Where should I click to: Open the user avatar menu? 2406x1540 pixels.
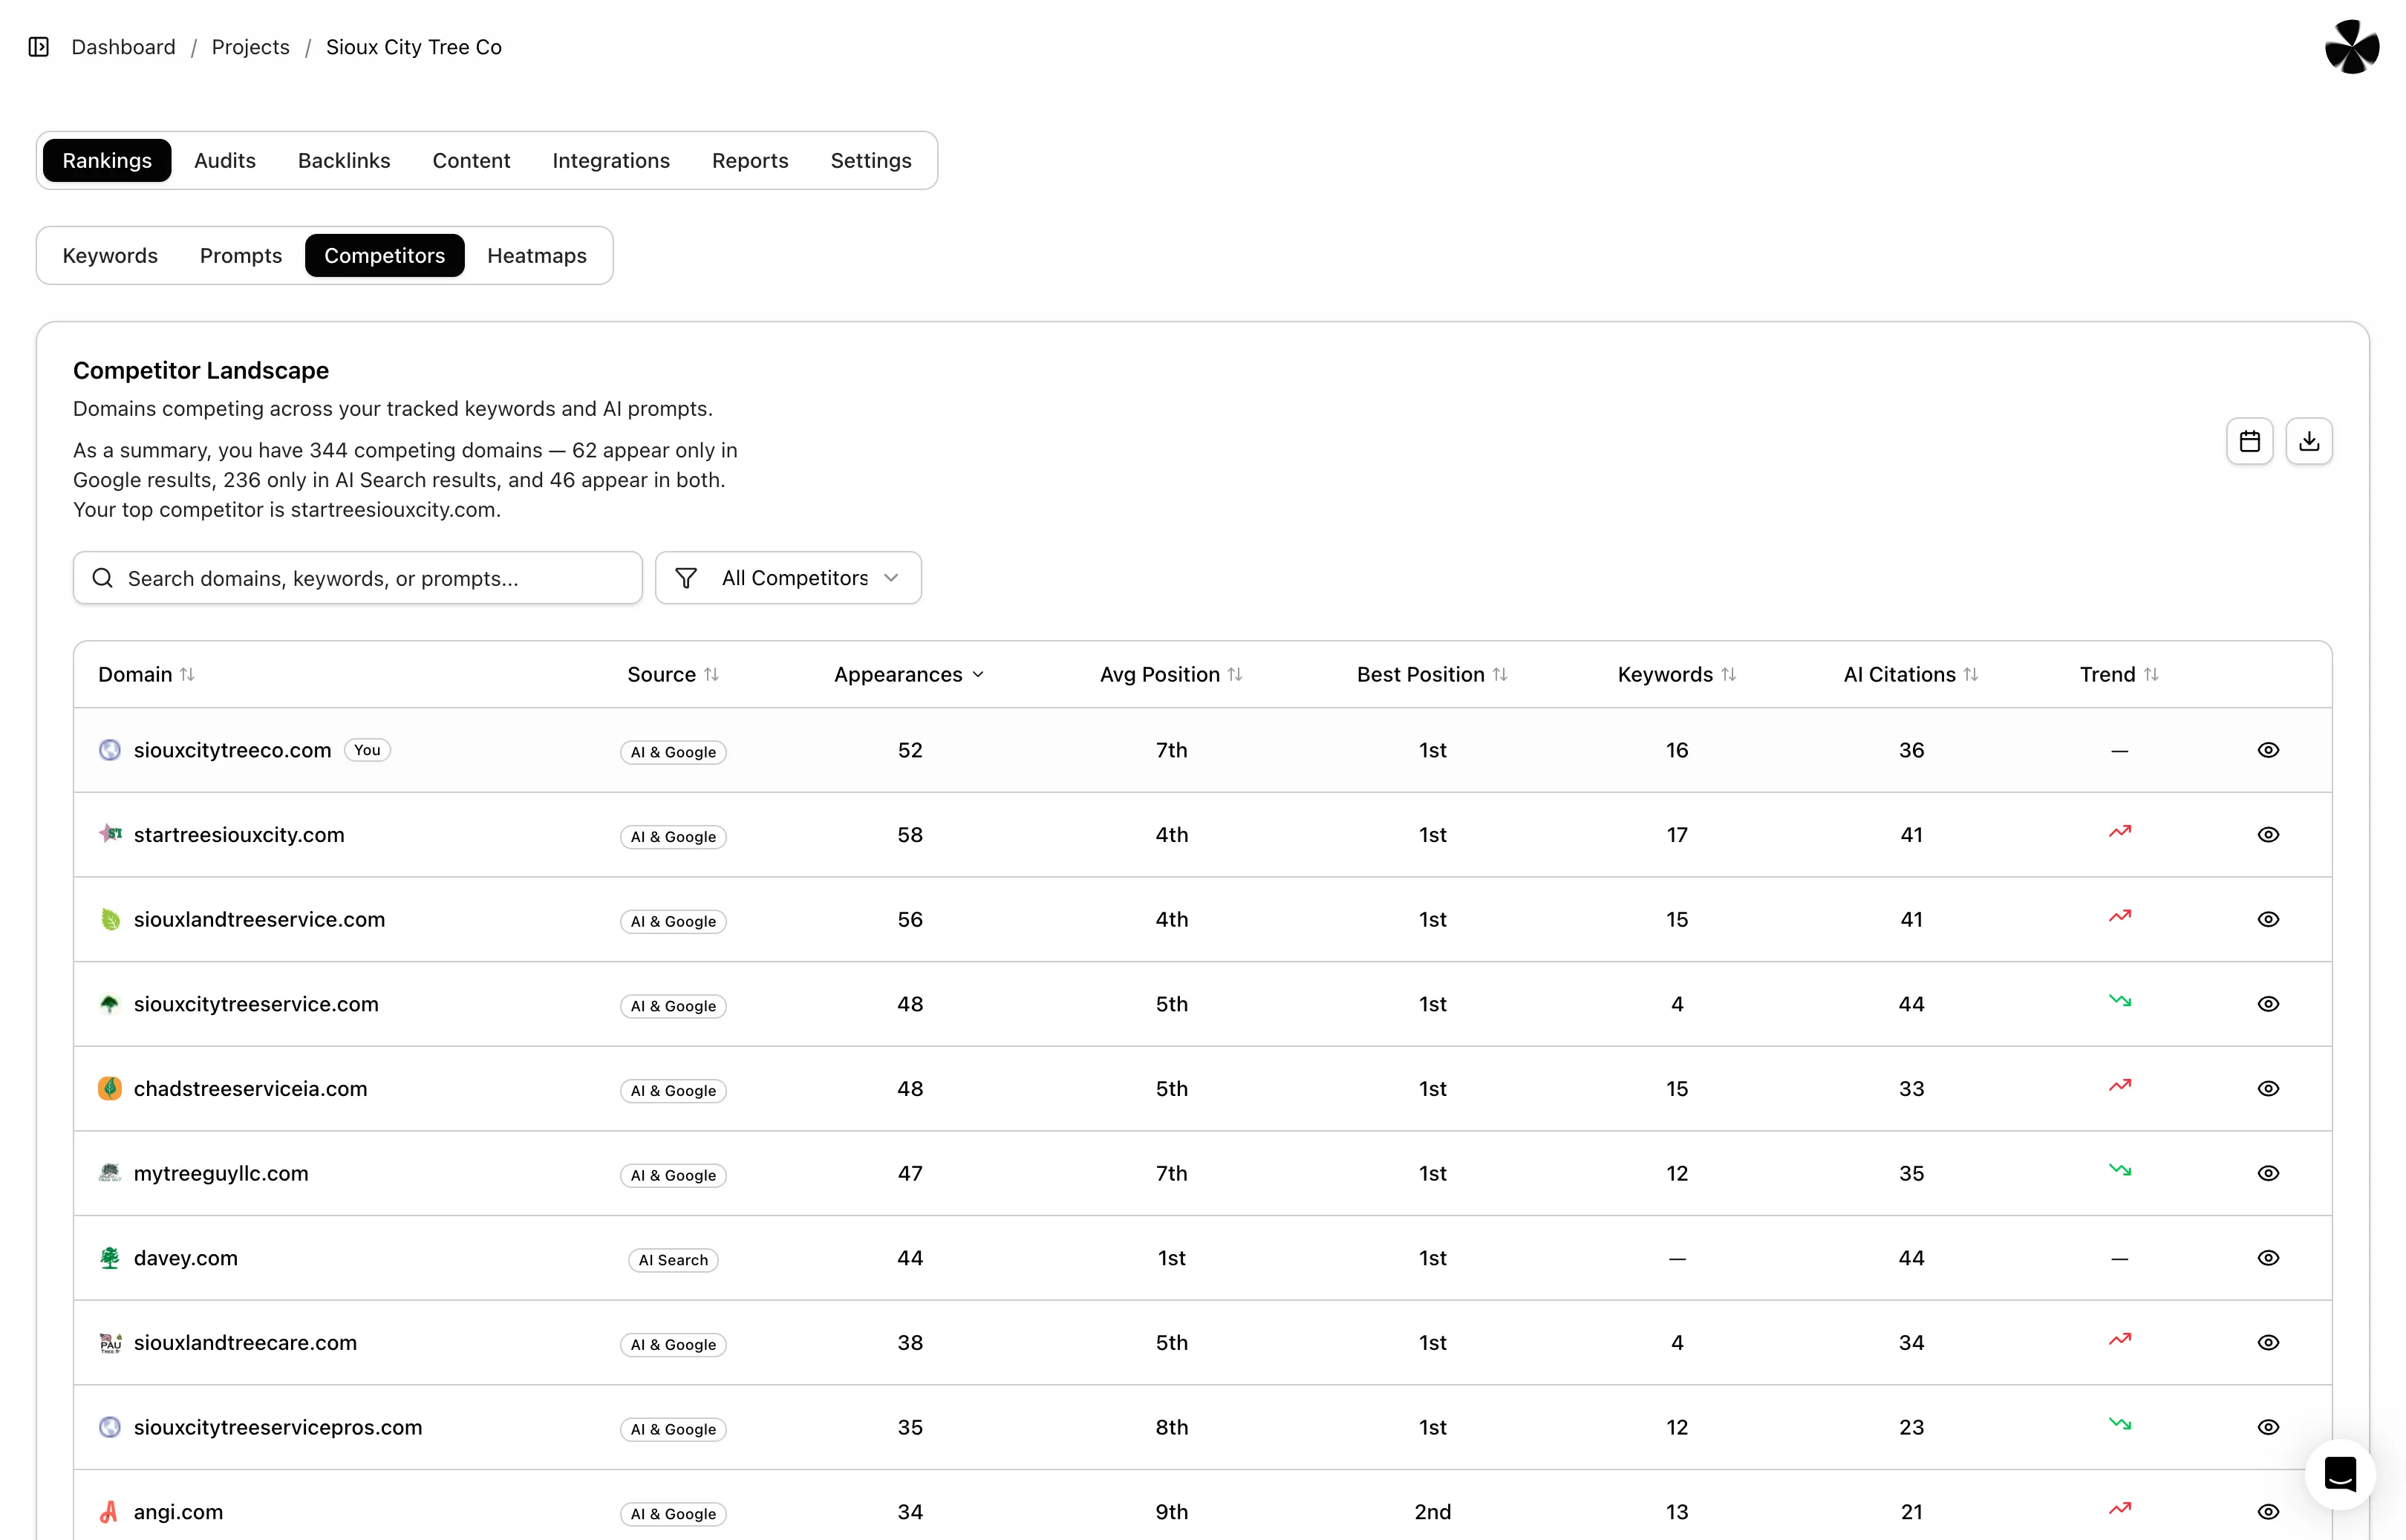pyautogui.click(x=2351, y=47)
